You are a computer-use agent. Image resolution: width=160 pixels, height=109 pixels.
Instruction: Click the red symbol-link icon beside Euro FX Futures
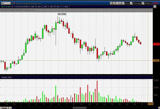[14, 3]
